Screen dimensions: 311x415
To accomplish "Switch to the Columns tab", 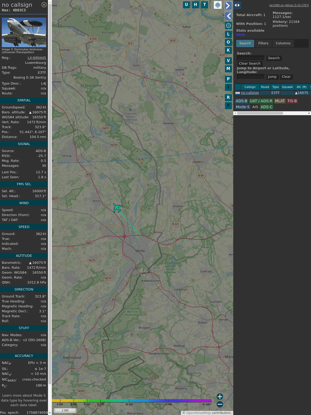I will [283, 43].
